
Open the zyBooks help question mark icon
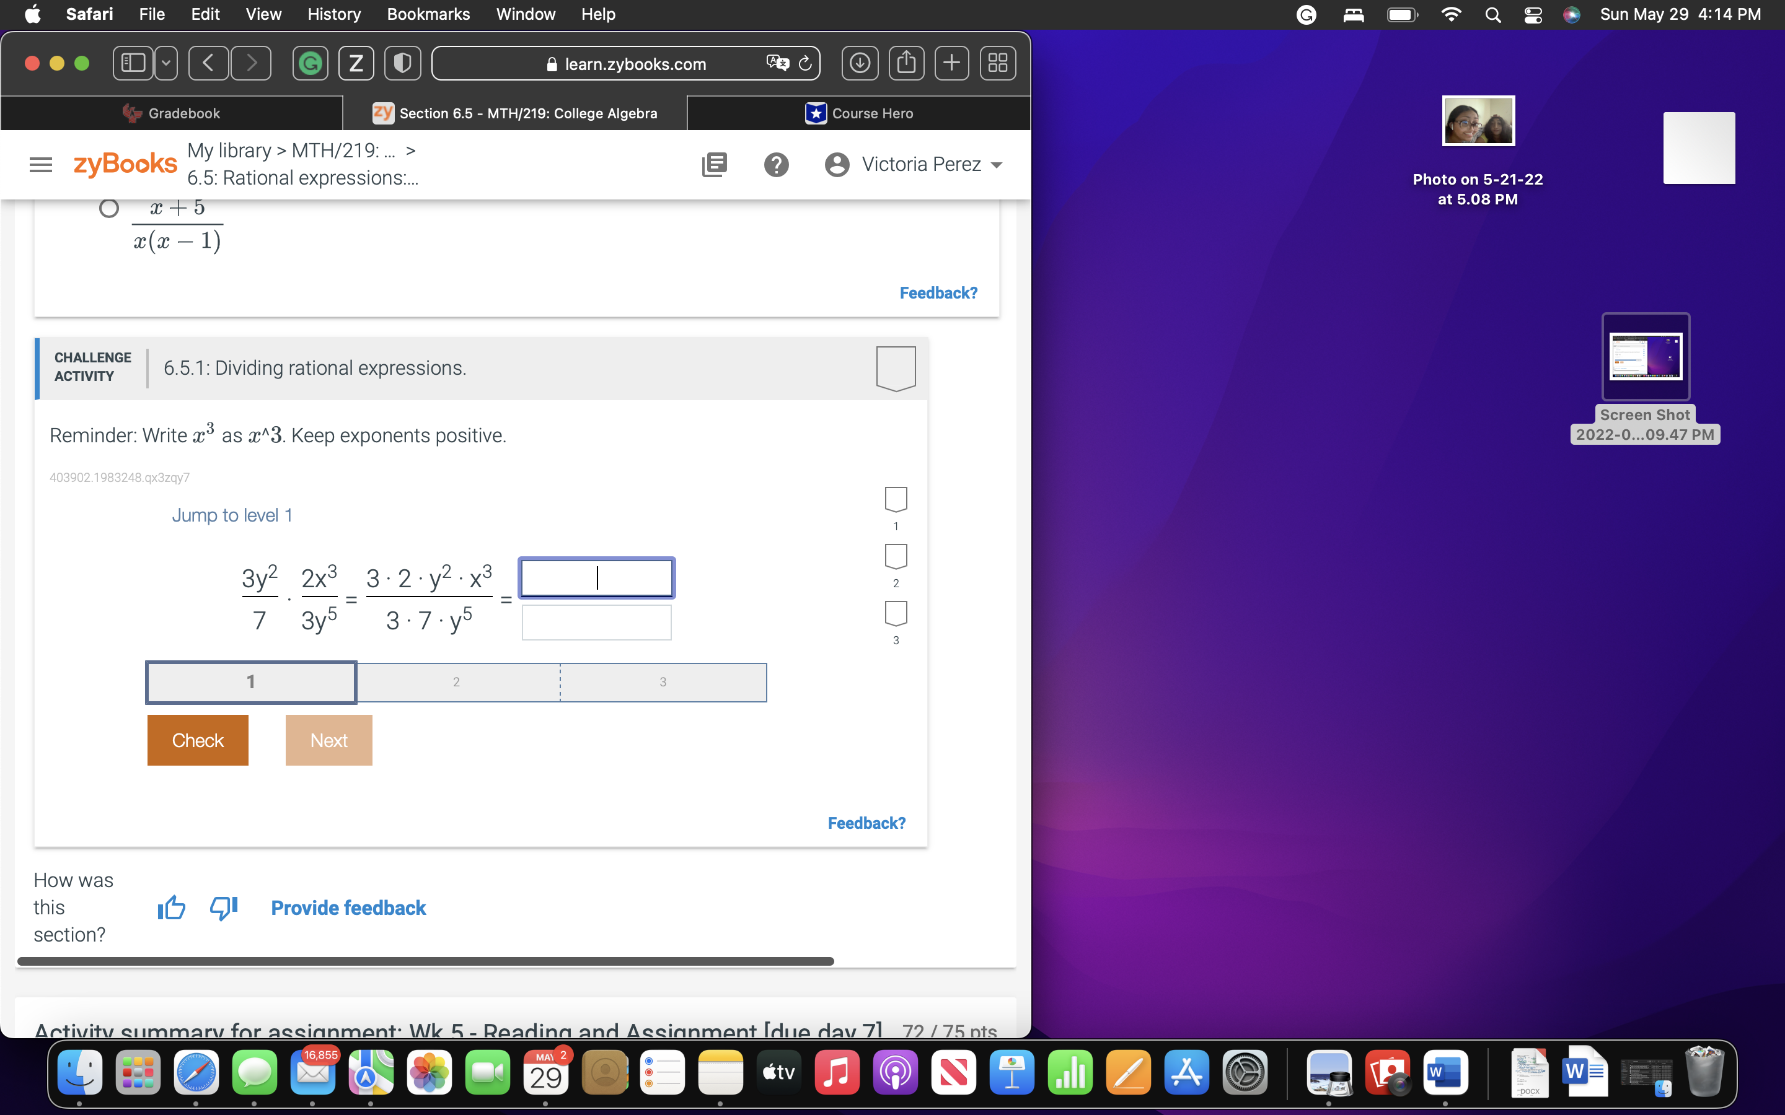coord(777,164)
